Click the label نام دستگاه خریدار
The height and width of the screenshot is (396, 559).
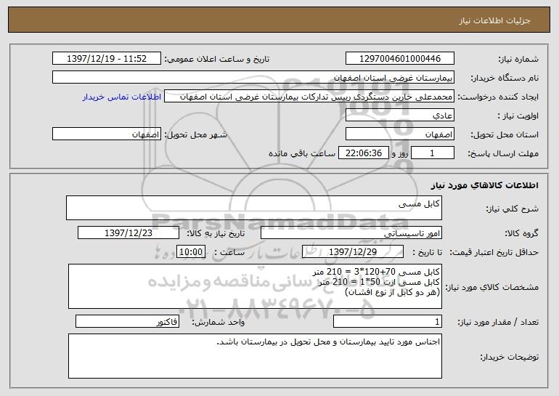click(x=505, y=78)
